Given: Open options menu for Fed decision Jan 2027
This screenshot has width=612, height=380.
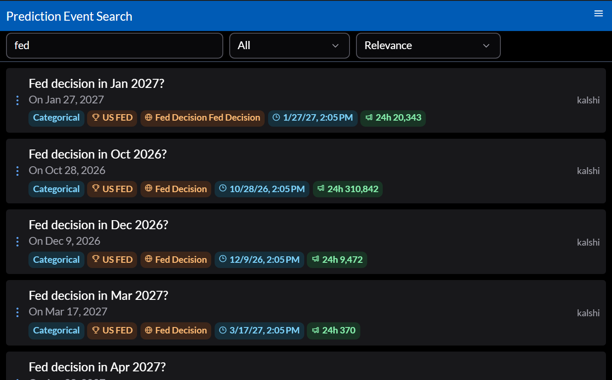Looking at the screenshot, I should click(x=17, y=100).
